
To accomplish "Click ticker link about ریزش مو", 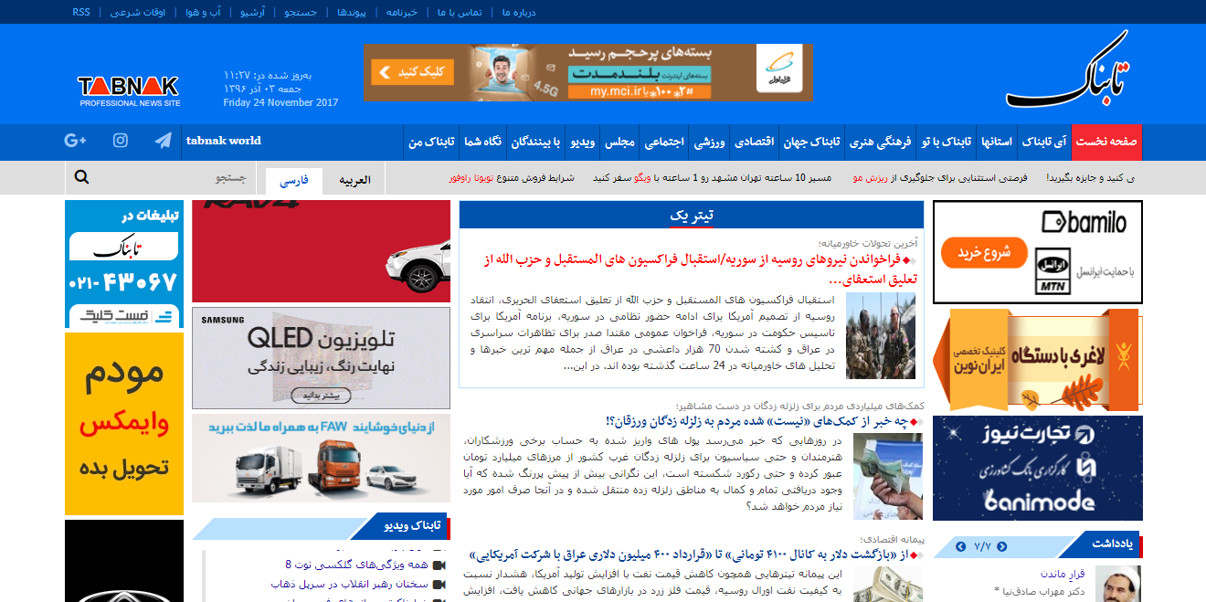I will (x=941, y=177).
